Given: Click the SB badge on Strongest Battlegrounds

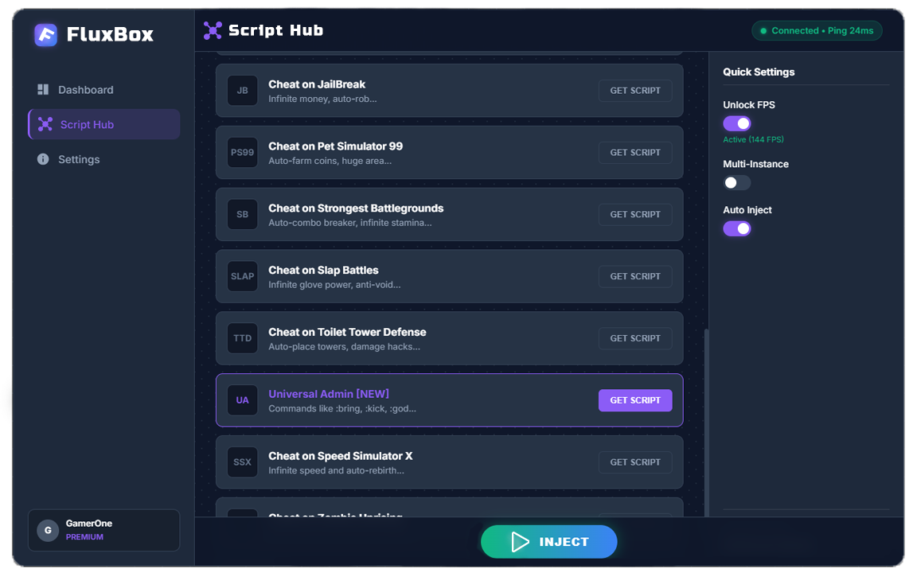Looking at the screenshot, I should coord(242,214).
